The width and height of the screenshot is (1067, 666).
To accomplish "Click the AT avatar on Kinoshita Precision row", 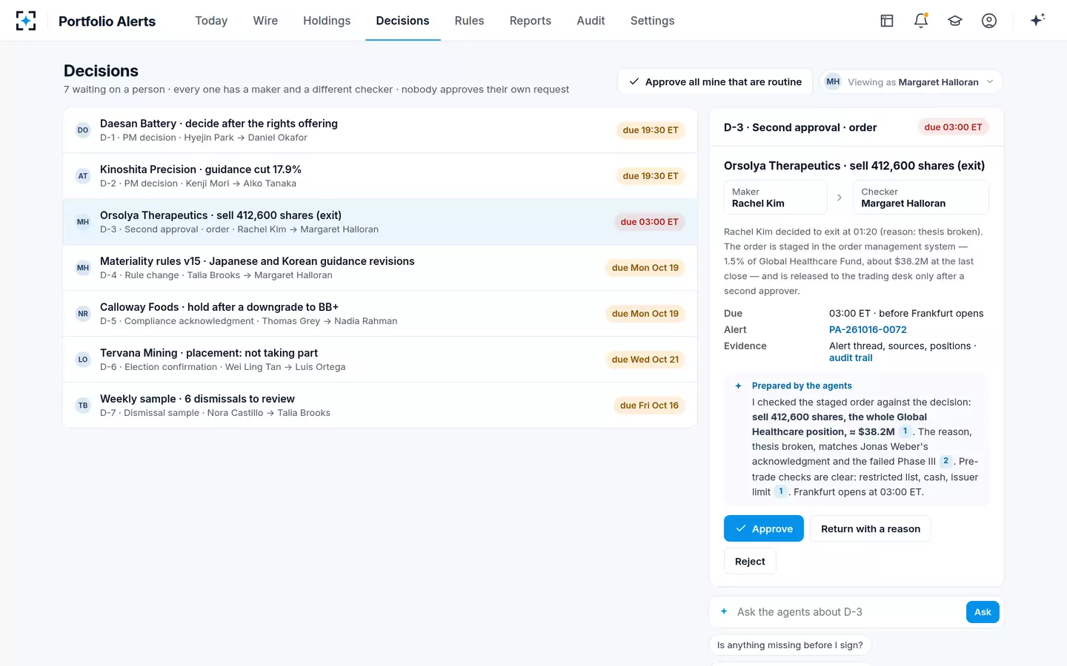I will tap(83, 176).
